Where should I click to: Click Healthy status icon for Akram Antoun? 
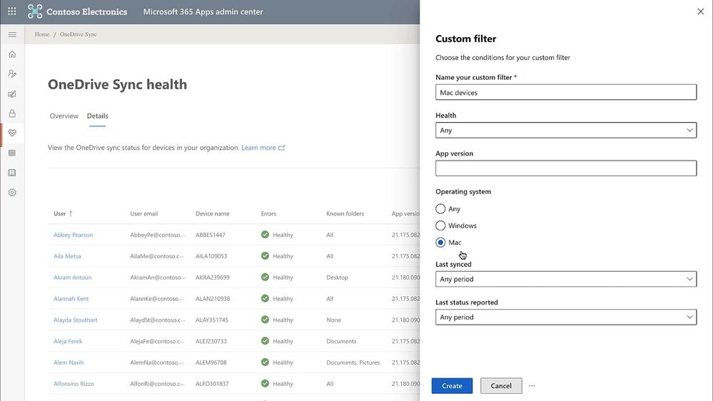tap(265, 278)
